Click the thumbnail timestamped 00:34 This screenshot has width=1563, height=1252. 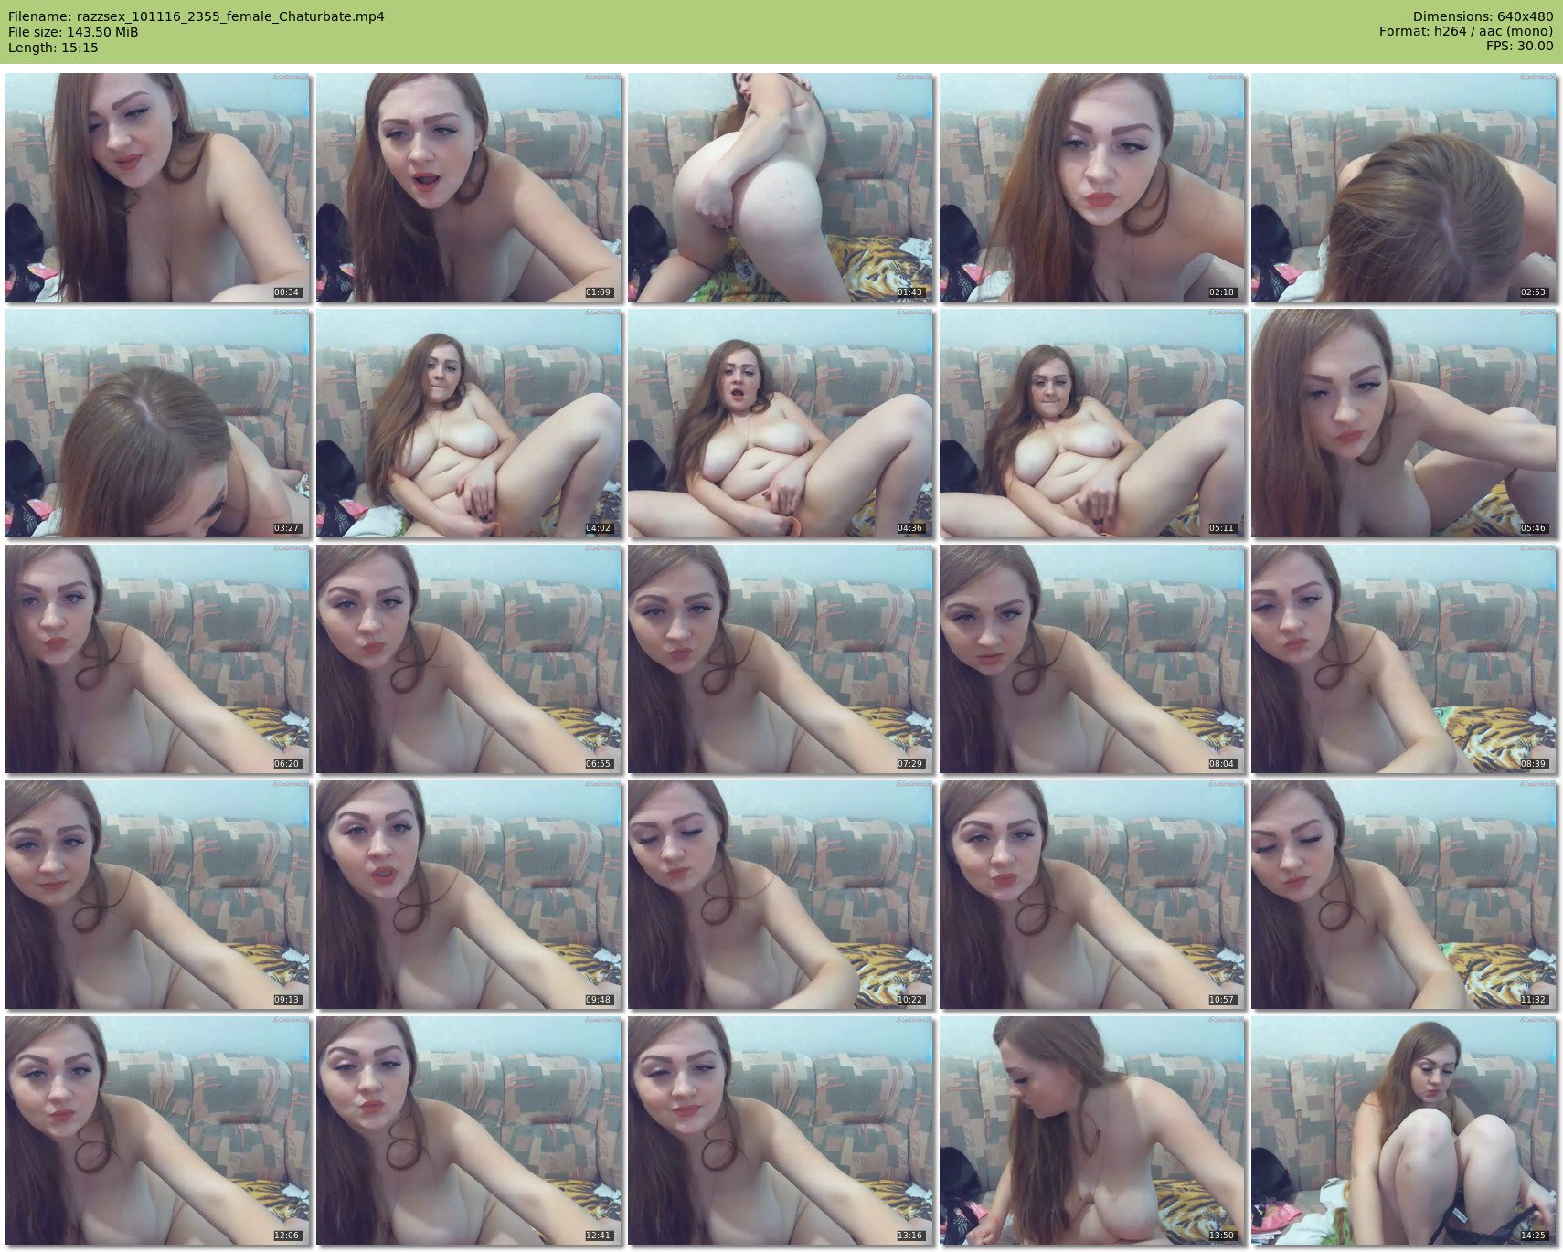coord(157,187)
